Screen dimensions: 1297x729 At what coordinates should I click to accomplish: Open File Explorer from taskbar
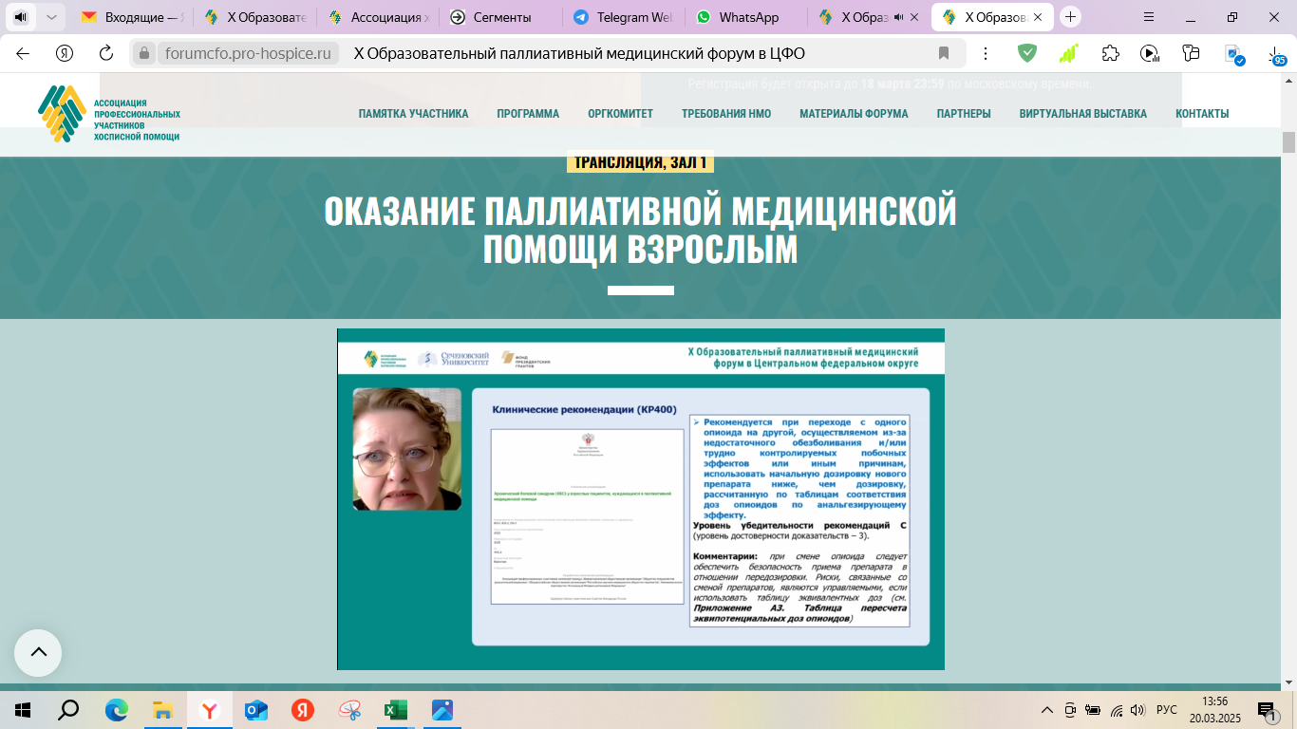[162, 709]
